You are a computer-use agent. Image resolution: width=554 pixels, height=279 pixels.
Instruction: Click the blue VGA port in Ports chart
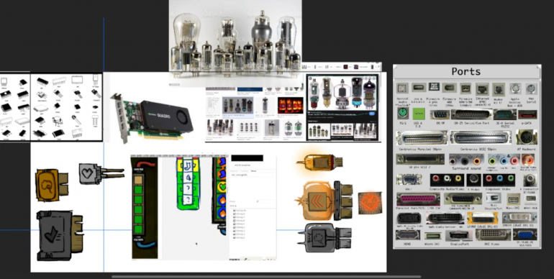(x=525, y=234)
